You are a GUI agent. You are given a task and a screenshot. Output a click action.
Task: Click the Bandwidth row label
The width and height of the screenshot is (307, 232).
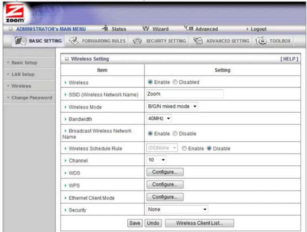(x=80, y=119)
